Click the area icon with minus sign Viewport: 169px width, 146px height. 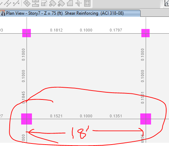pos(61,3)
